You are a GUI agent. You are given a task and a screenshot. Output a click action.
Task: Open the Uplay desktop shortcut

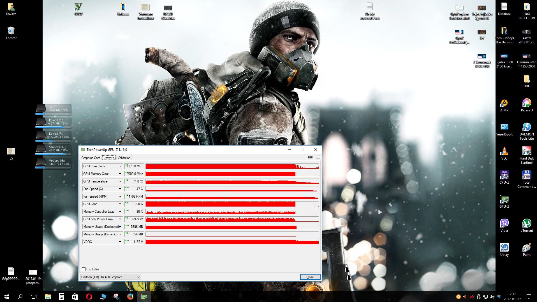504,250
